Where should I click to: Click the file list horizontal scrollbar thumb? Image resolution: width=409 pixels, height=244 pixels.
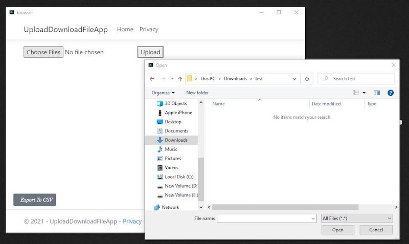pos(285,207)
